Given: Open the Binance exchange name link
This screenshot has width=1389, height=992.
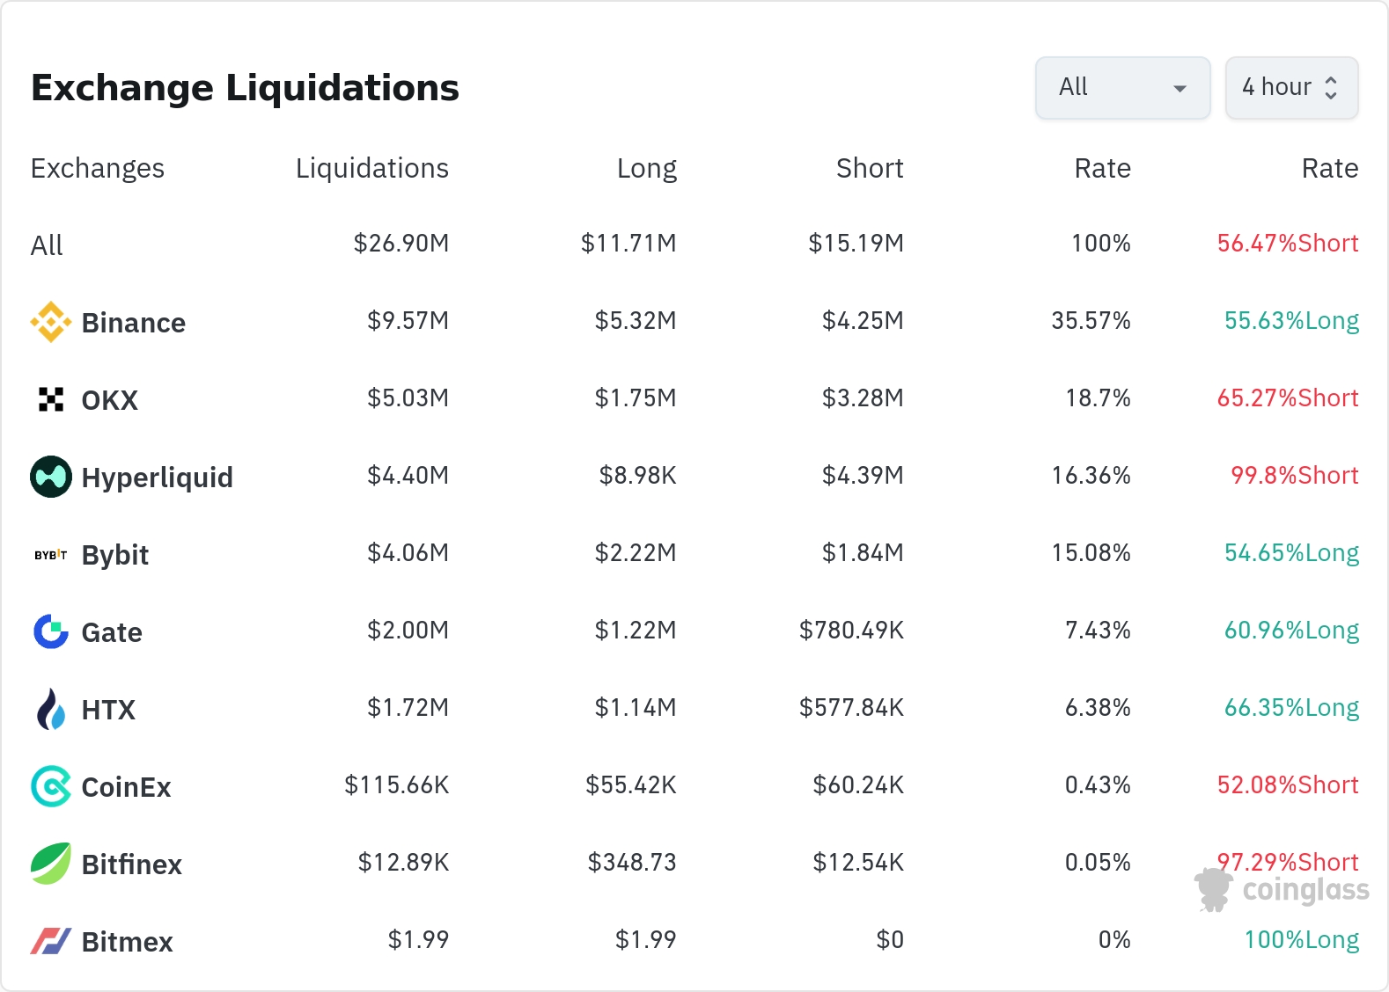Looking at the screenshot, I should tap(134, 323).
